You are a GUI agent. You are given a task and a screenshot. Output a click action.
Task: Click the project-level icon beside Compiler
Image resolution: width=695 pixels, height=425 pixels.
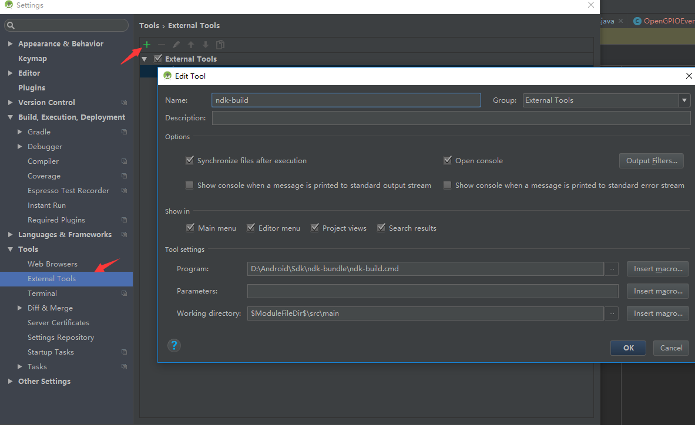[124, 161]
